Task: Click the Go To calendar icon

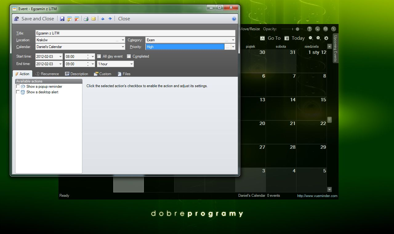Action: coord(262,38)
